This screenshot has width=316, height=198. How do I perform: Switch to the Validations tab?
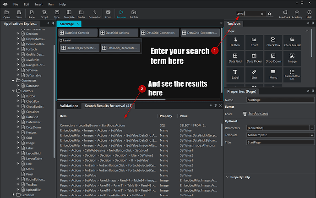pyautogui.click(x=69, y=106)
